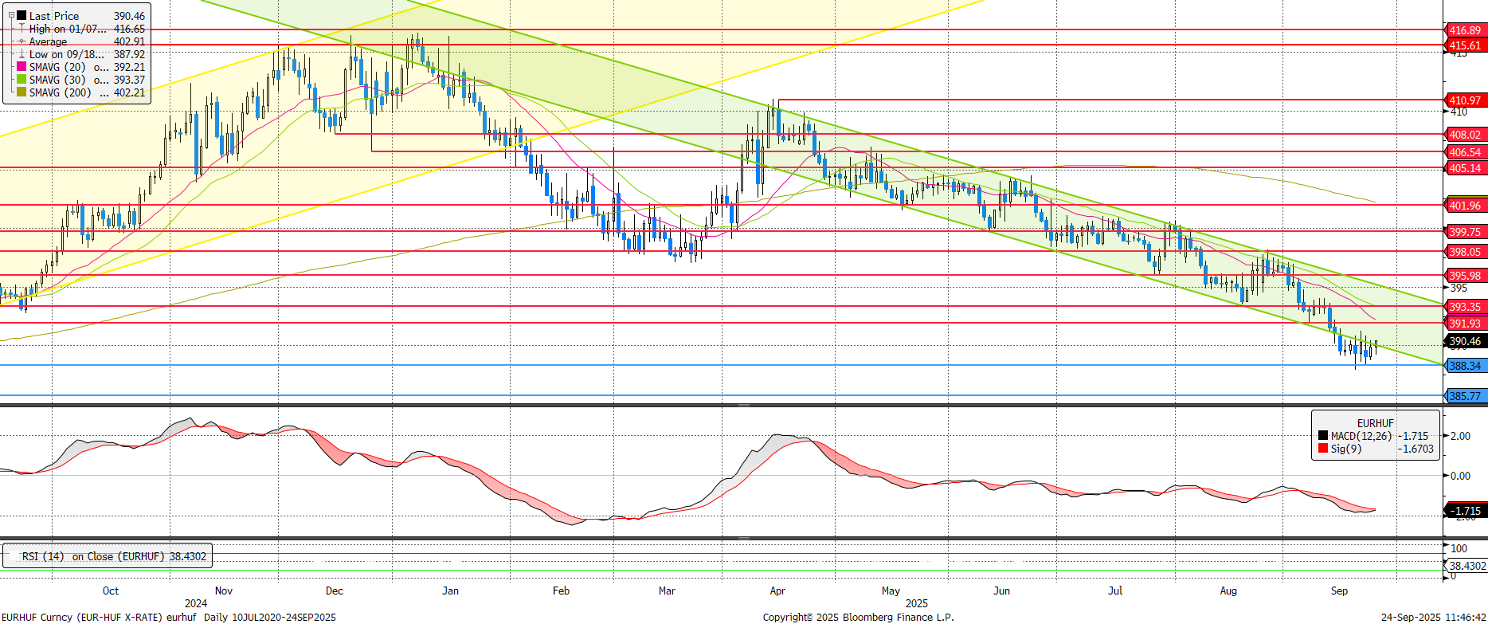
Task: Select the 410.97 red price level tag
Action: click(1466, 100)
